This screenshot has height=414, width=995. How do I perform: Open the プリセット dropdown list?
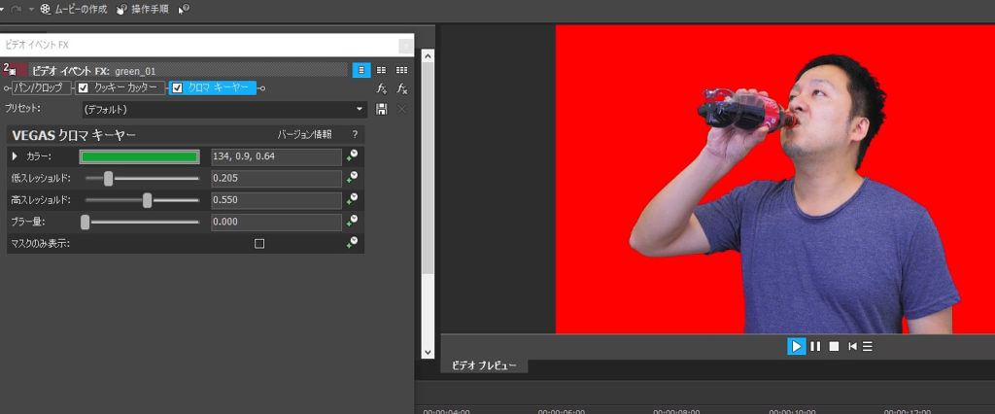coord(360,109)
